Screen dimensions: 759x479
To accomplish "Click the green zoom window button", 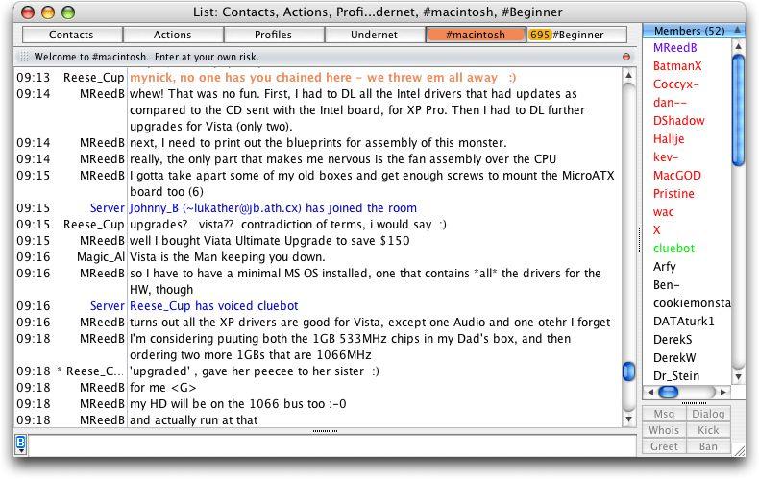I will (x=68, y=12).
